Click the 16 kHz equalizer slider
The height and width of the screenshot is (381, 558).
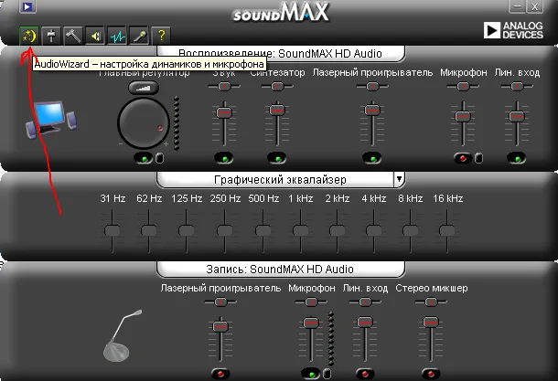click(447, 230)
